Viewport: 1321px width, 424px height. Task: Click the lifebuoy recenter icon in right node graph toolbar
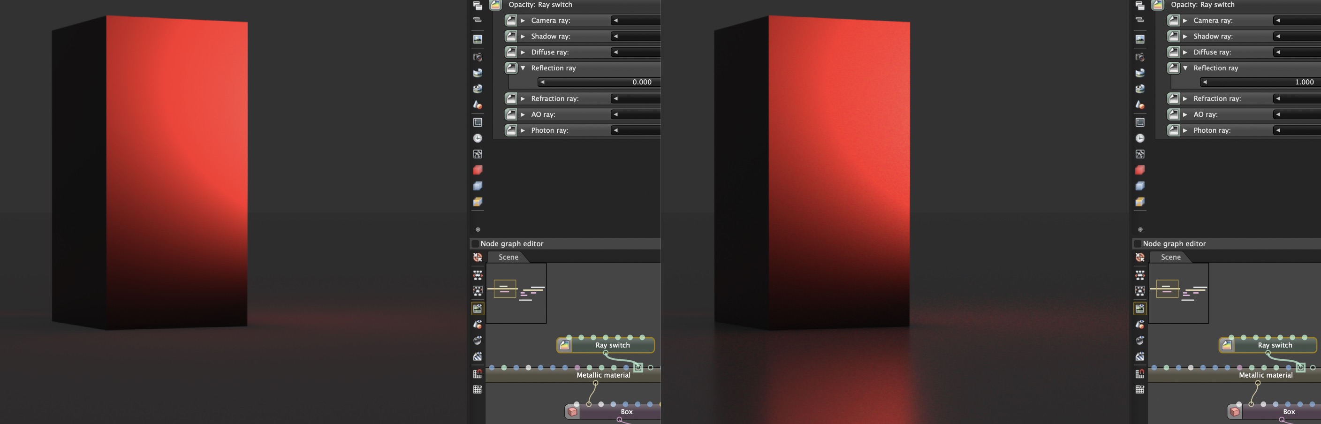[x=1139, y=257]
